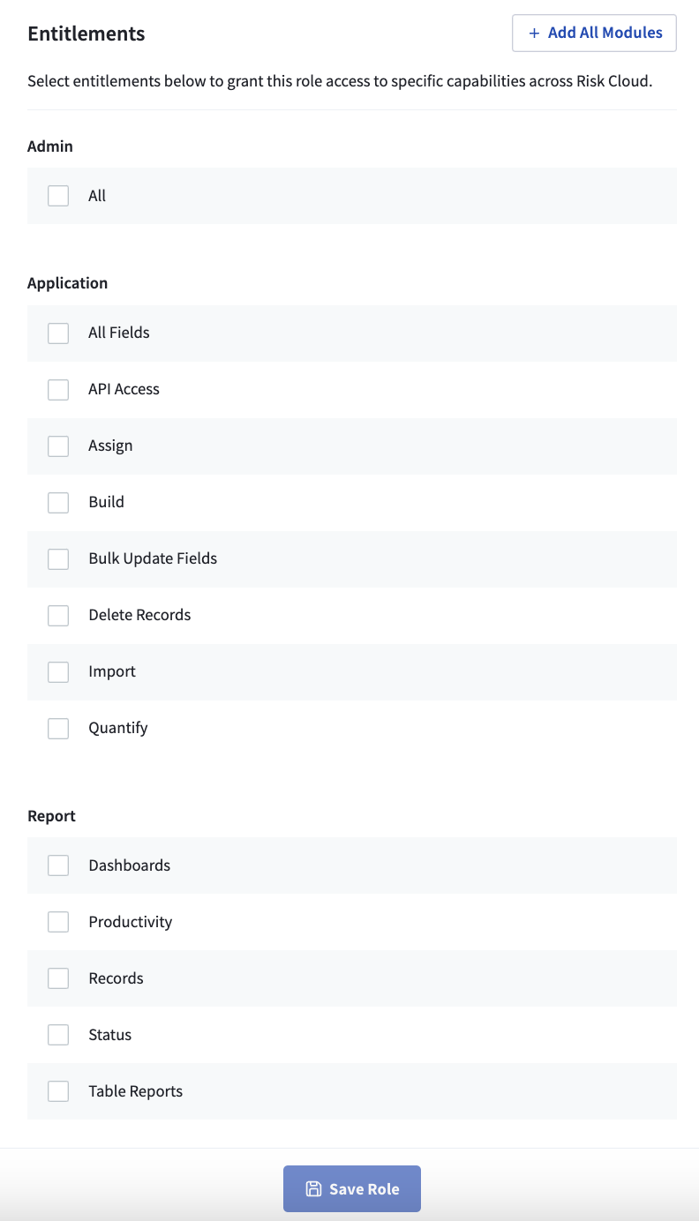Click the plus icon in Add All Modules
699x1221 pixels.
(x=534, y=33)
